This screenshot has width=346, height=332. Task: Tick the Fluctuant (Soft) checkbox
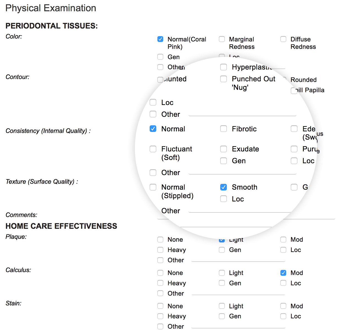pos(153,149)
